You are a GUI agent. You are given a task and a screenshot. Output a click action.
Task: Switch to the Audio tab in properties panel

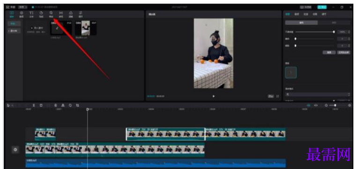coord(297,14)
